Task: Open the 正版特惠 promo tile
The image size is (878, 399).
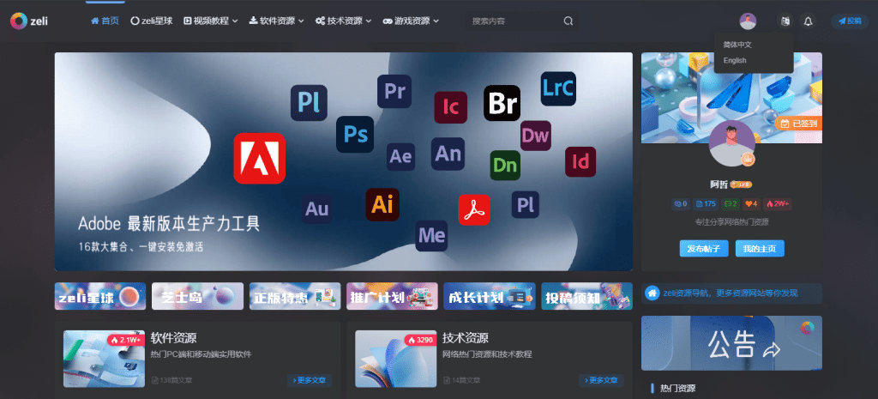Action: pos(295,296)
